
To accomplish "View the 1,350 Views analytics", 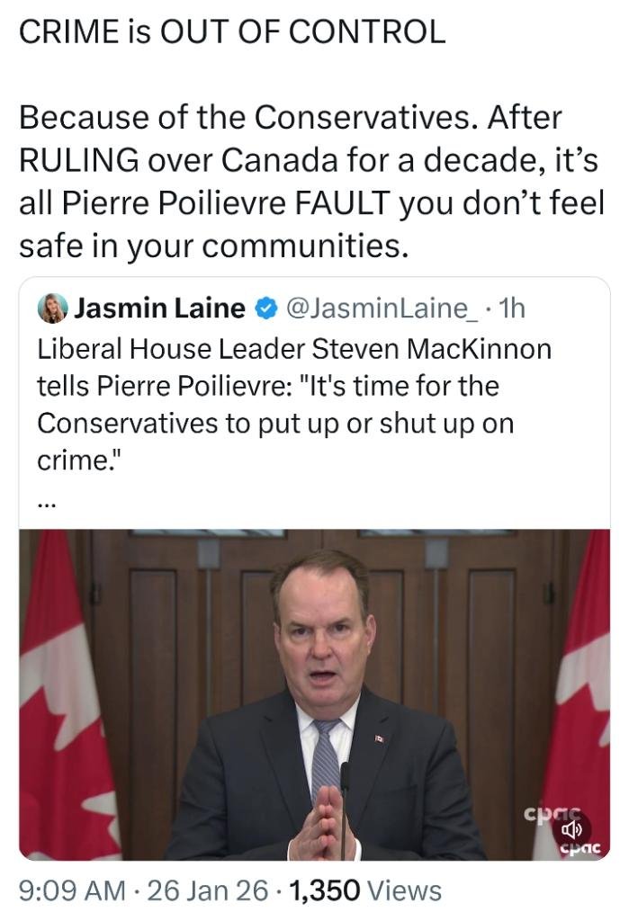I will [364, 890].
